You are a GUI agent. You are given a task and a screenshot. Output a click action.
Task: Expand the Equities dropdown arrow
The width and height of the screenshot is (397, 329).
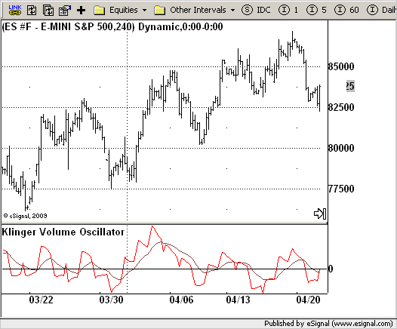point(144,11)
